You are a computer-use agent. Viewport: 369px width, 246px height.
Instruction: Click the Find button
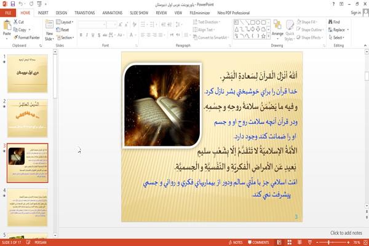click(334, 22)
